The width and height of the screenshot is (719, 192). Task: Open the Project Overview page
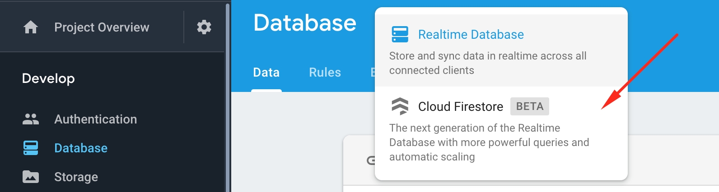click(102, 27)
